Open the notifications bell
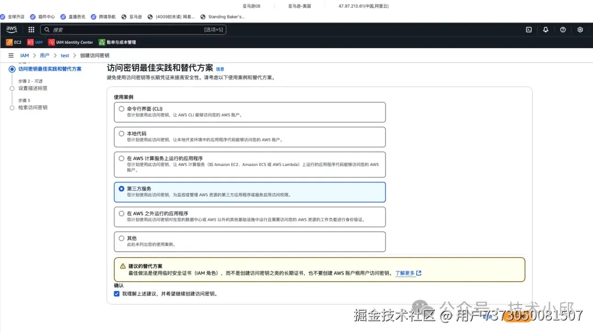This screenshot has width=593, height=333. pyautogui.click(x=546, y=30)
